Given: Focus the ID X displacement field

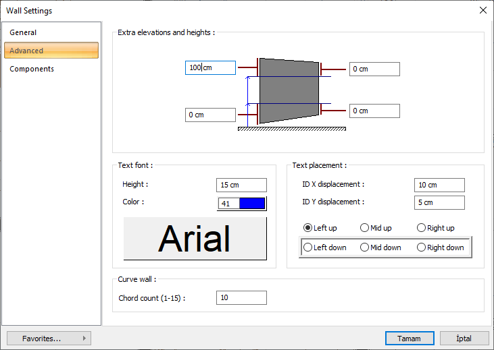Looking at the screenshot, I should (439, 185).
